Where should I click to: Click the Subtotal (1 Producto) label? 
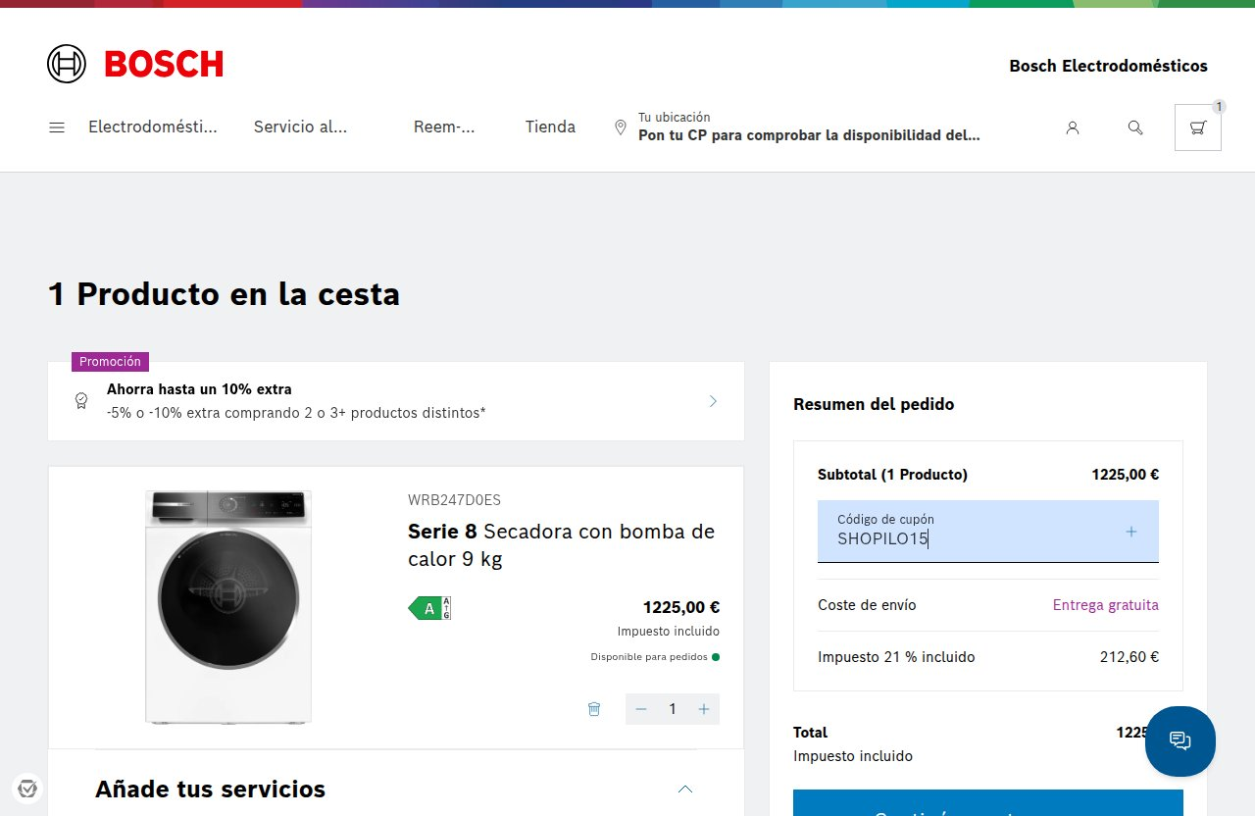pyautogui.click(x=892, y=475)
